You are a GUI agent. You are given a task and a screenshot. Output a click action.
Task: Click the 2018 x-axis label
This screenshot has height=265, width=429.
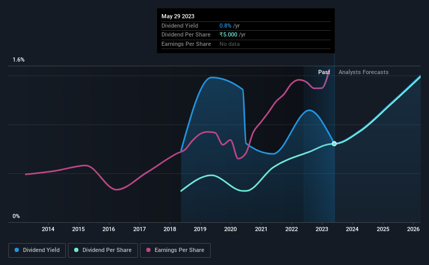pos(170,229)
